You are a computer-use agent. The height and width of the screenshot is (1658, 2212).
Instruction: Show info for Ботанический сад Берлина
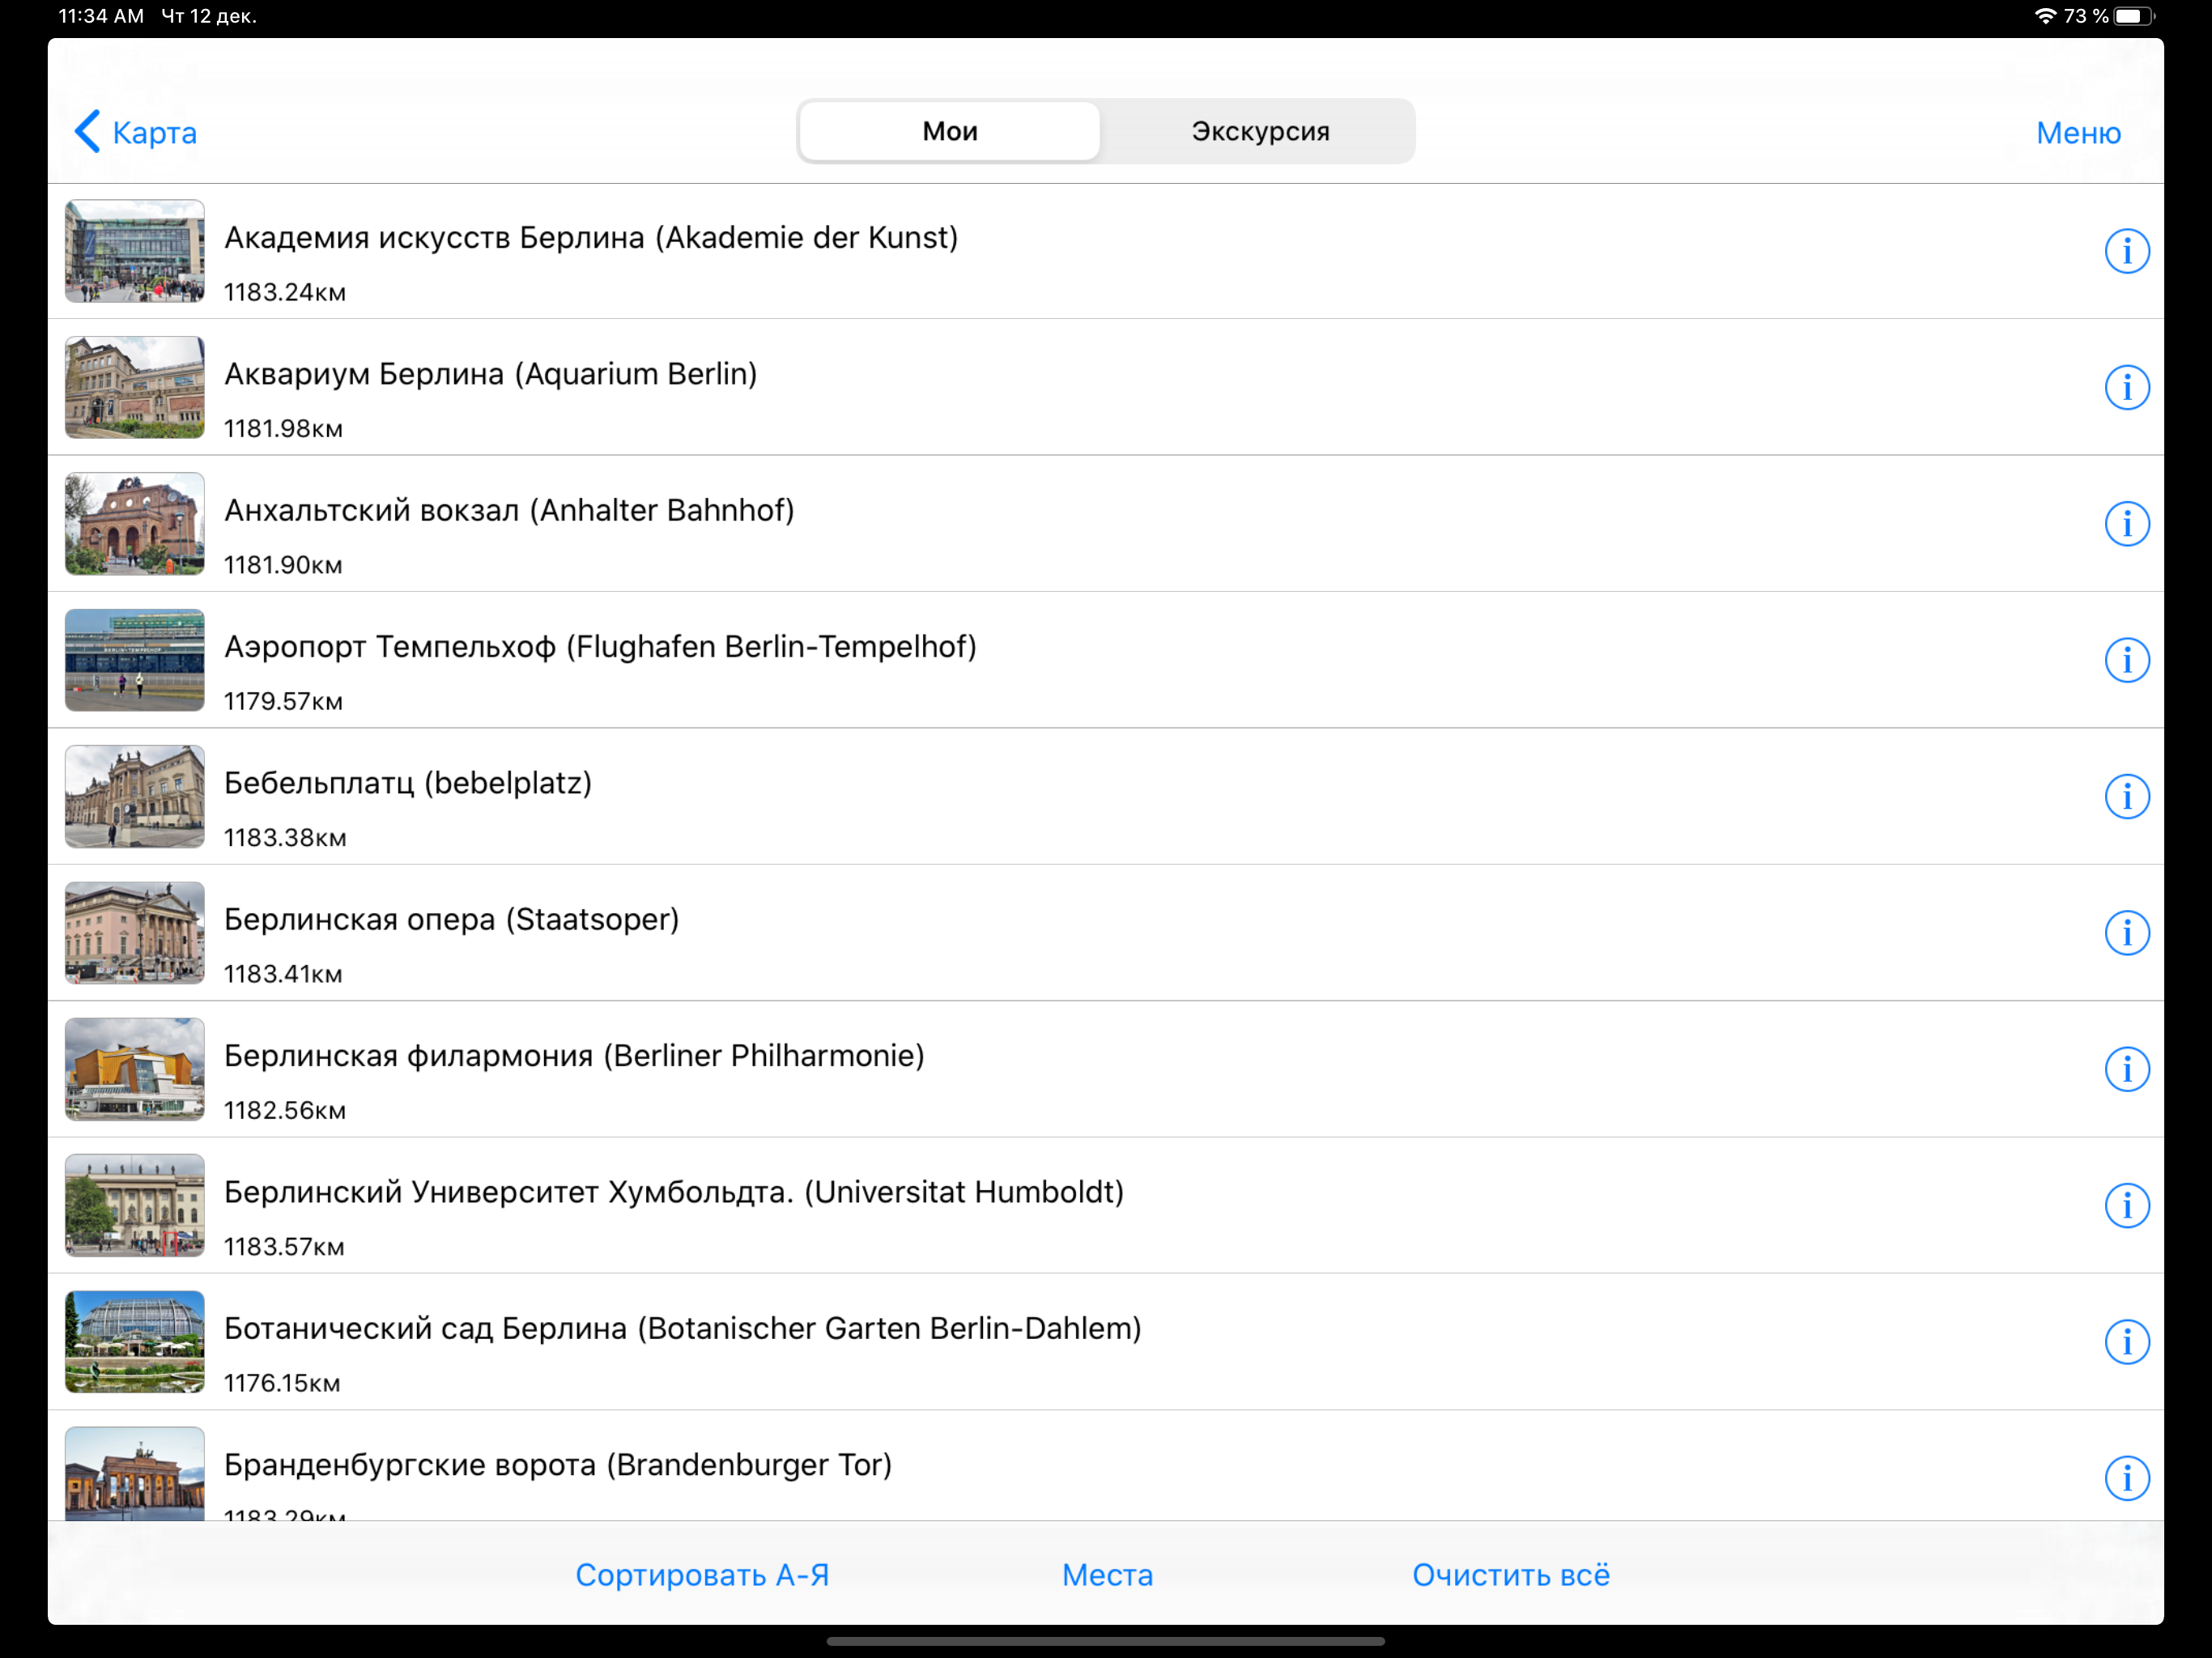point(2126,1342)
